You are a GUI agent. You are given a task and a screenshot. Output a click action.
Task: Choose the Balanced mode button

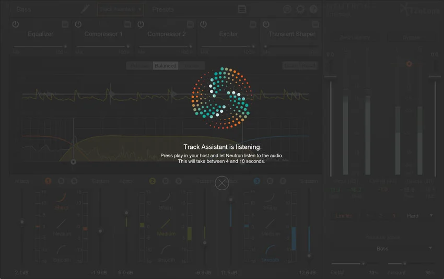click(166, 66)
